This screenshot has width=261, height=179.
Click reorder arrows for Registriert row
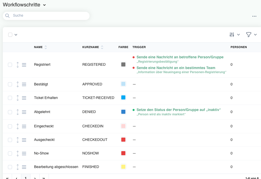click(18, 65)
